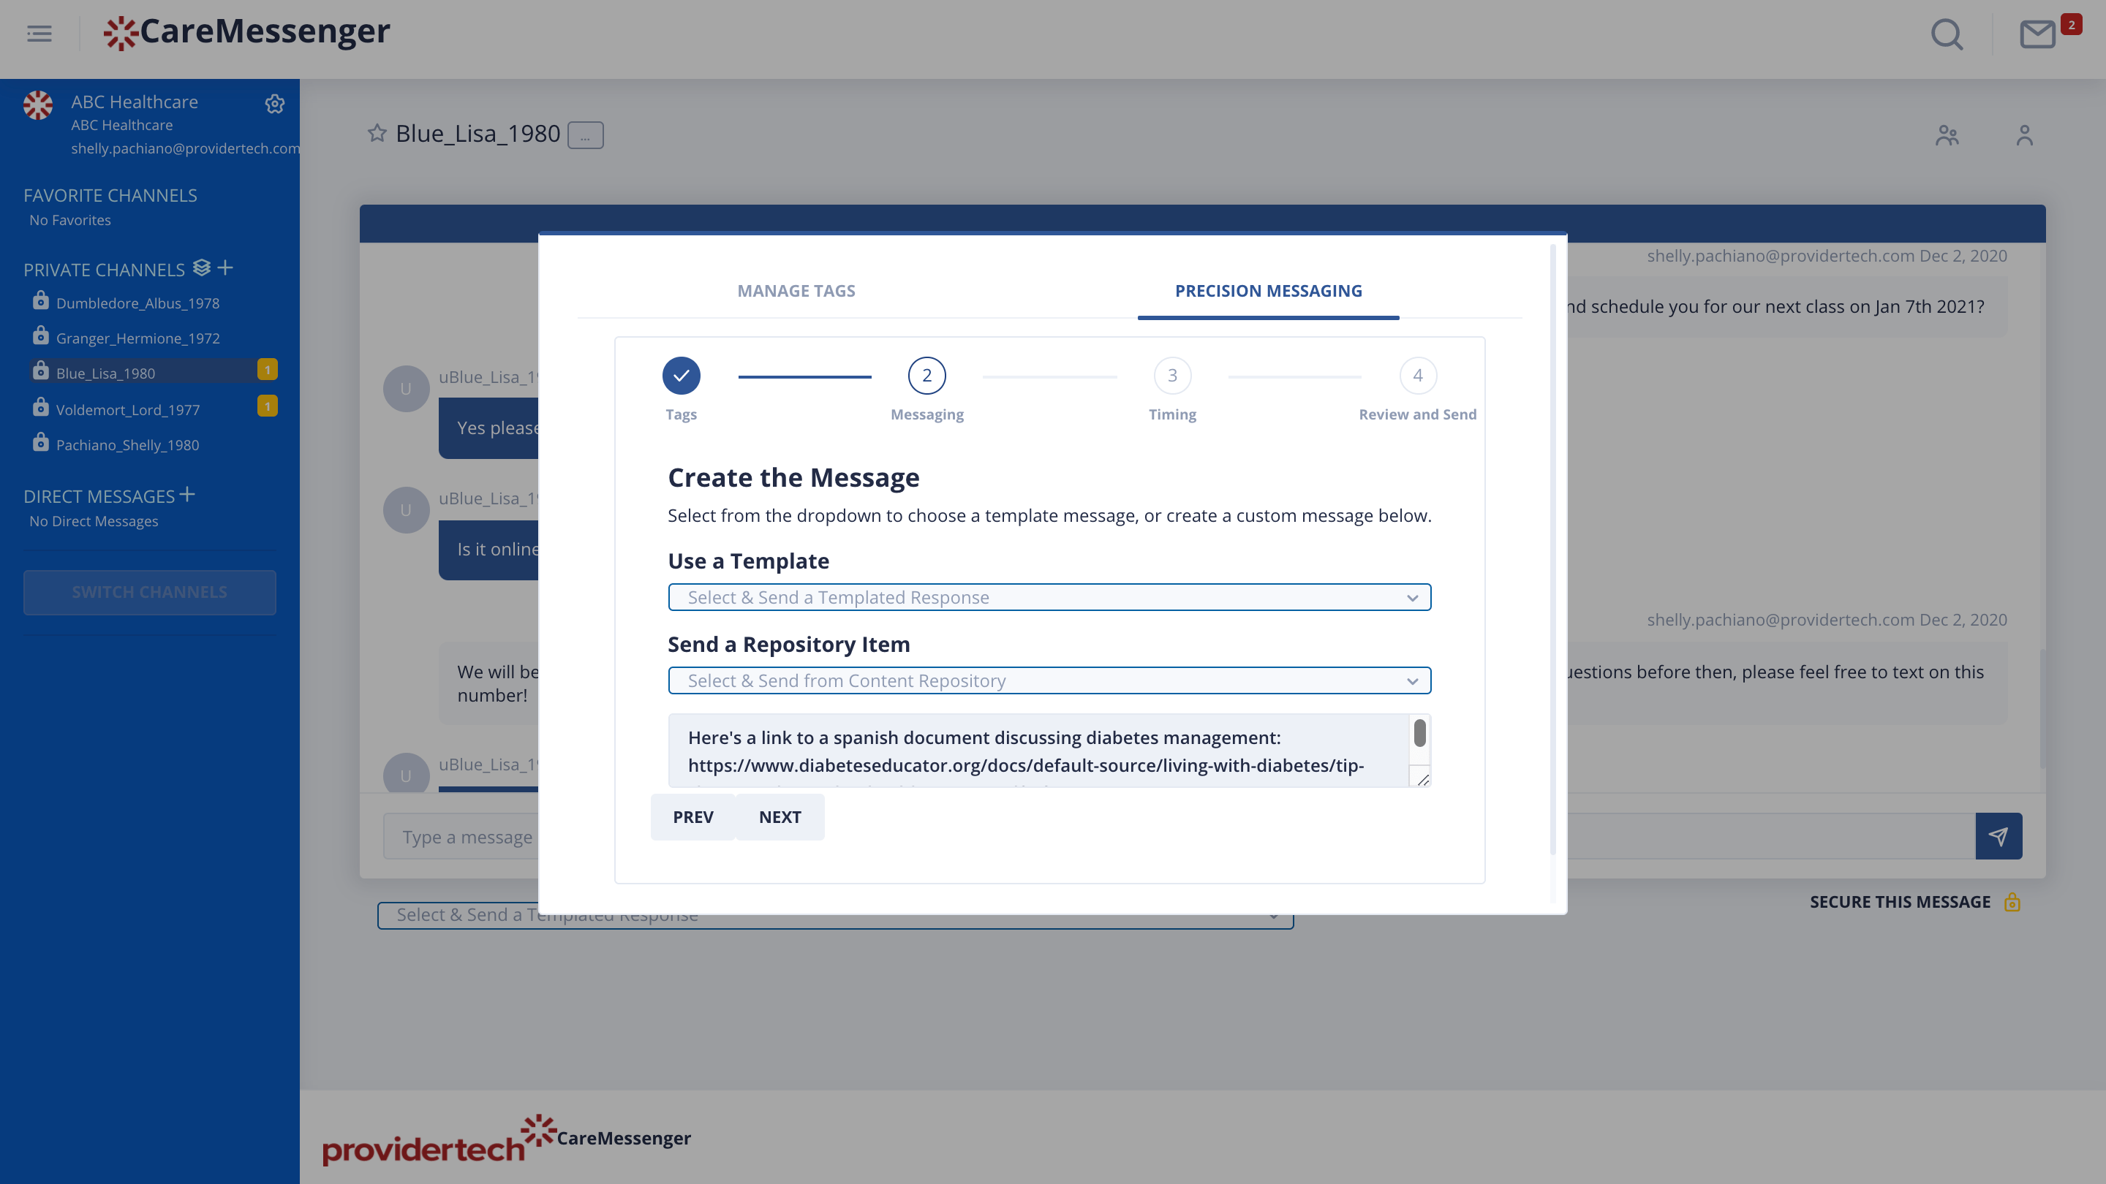Click the PREV button
The width and height of the screenshot is (2106, 1184).
(x=692, y=817)
